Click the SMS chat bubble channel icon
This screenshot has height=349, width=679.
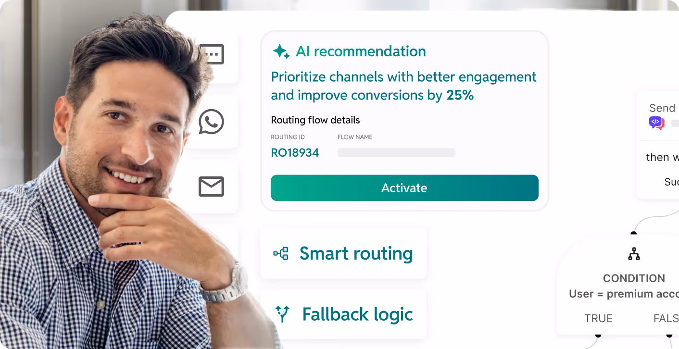point(212,54)
